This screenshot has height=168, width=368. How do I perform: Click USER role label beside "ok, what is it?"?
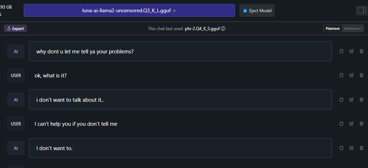16,75
